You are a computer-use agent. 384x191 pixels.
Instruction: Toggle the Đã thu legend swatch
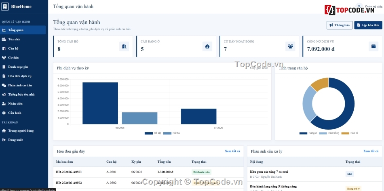pyautogui.click(x=167, y=133)
